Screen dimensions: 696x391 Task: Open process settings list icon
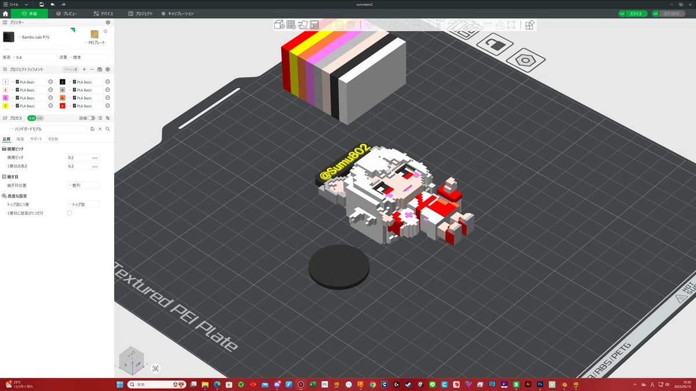point(100,118)
